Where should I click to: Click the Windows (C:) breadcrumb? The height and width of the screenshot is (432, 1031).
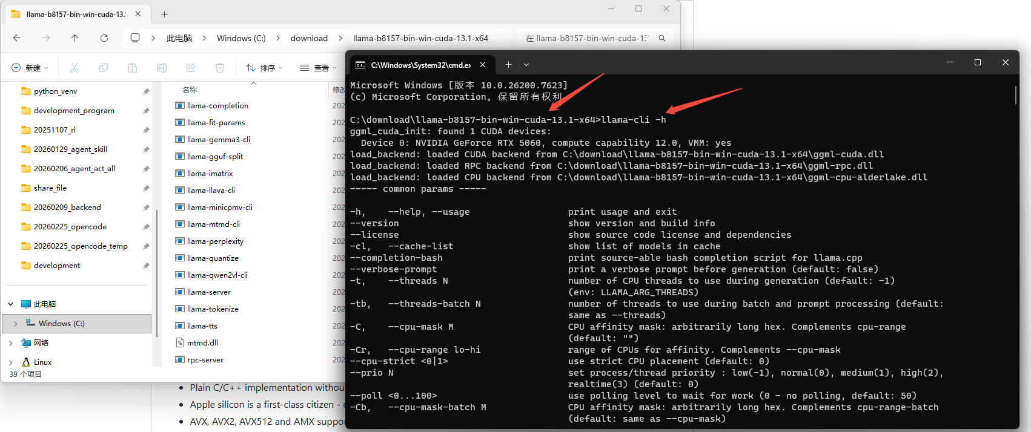click(x=241, y=38)
